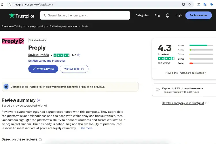This screenshot has height=144, width=216.
Task: Click Typically replies within 24 hours text
Action: point(181,92)
